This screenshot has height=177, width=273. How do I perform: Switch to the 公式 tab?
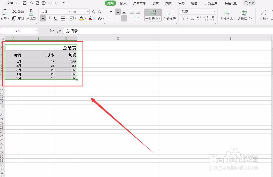pyautogui.click(x=156, y=3)
